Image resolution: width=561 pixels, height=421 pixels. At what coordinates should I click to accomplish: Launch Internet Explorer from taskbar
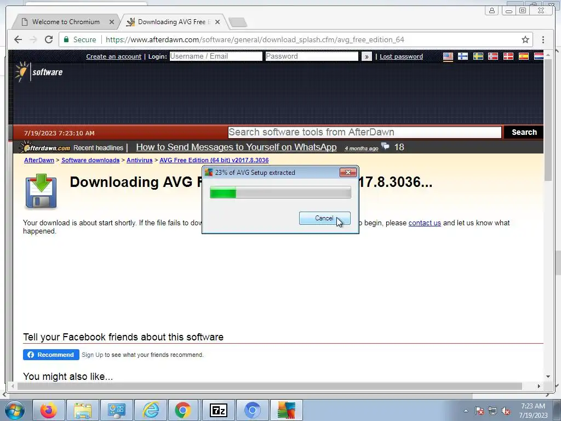tap(151, 410)
